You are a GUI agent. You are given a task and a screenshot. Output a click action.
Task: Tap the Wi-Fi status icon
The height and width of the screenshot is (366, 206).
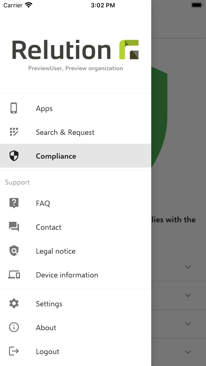point(29,5)
